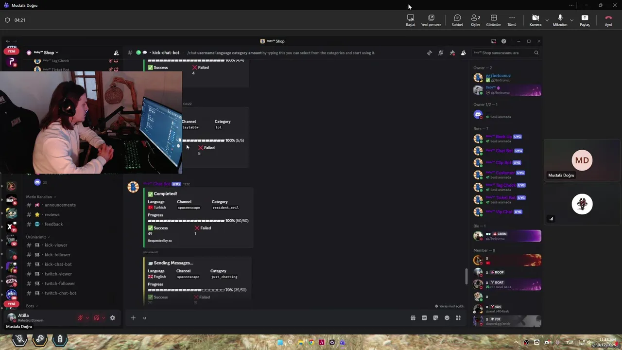The height and width of the screenshot is (350, 622).
Task: Open the Teams window ellipsis menu
Action: (571, 5)
